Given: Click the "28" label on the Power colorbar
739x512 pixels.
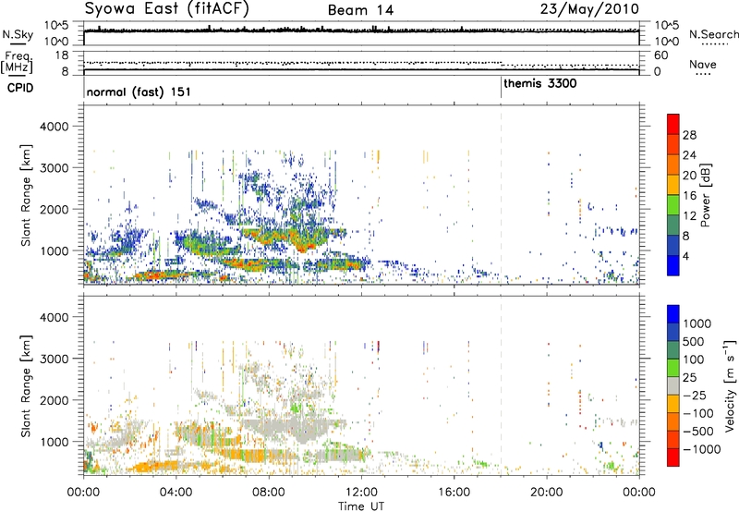Looking at the screenshot, I should click(689, 135).
